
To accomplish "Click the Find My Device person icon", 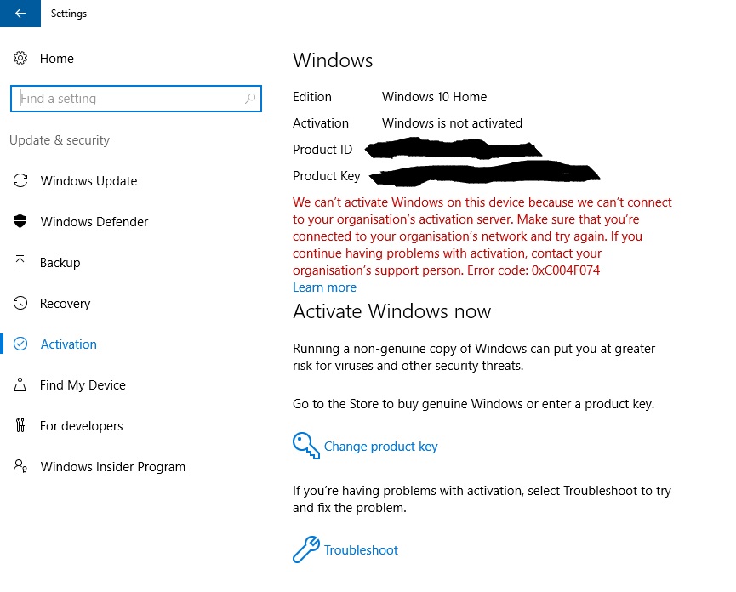I will click(x=20, y=384).
